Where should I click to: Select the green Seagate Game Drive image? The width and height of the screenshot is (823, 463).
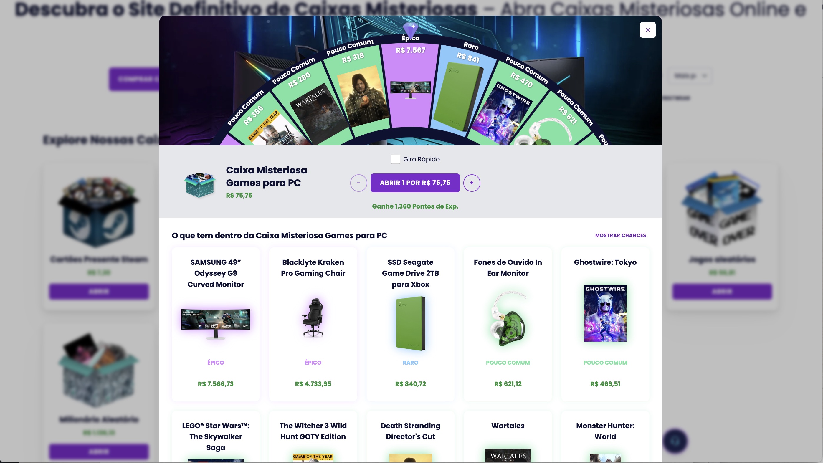coord(411,323)
